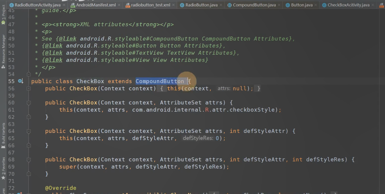The height and width of the screenshot is (194, 385).
Task: Click the subclass gutter icon on line 55
Action: tap(20, 81)
